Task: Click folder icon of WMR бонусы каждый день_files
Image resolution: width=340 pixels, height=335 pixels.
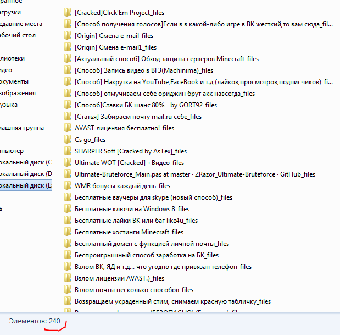Action: coord(68,185)
